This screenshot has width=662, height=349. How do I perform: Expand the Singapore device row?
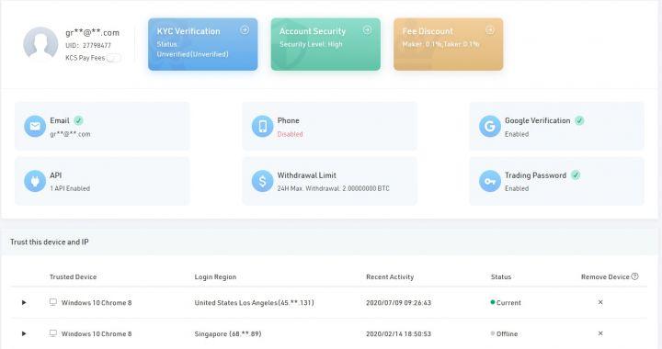(x=24, y=333)
